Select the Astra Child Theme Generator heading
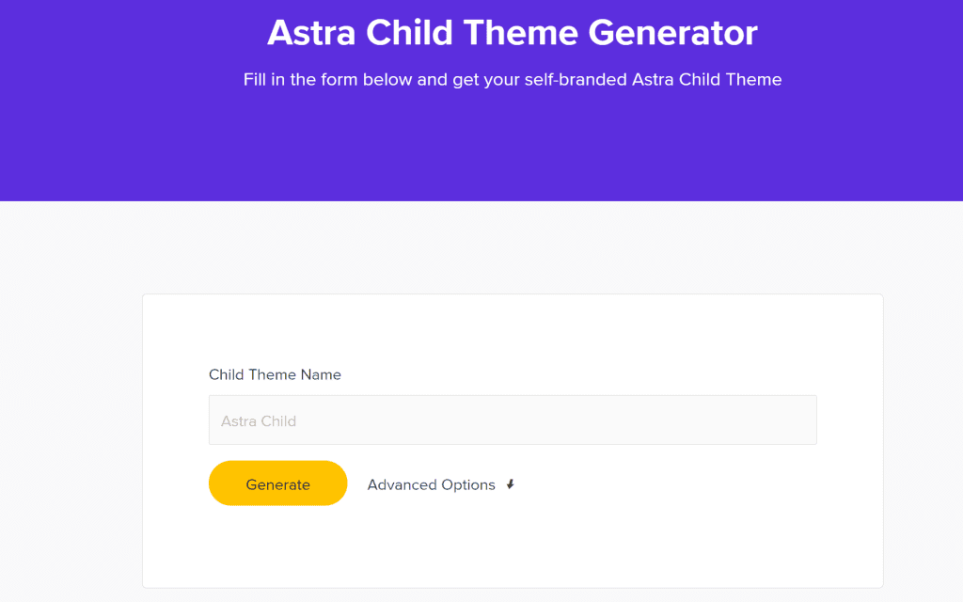 pyautogui.click(x=513, y=33)
